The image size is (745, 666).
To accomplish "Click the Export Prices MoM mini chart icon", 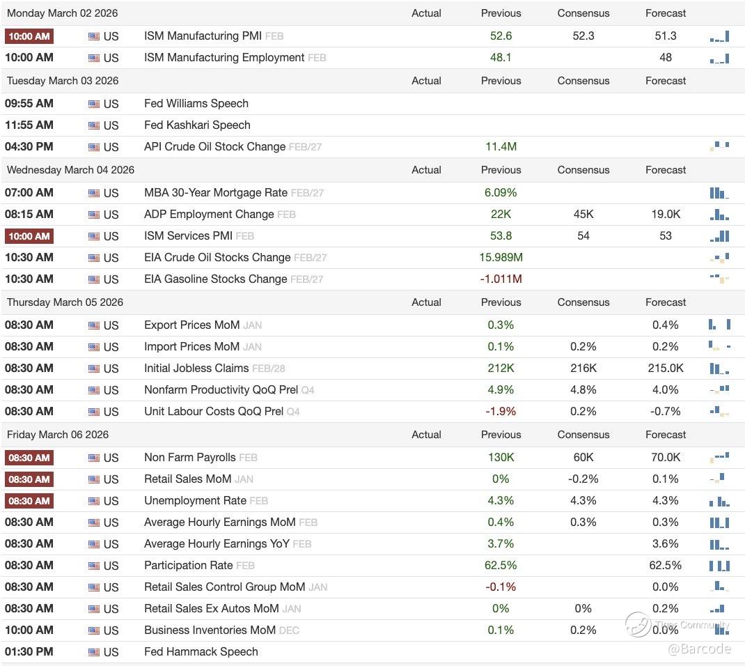I will 719,325.
